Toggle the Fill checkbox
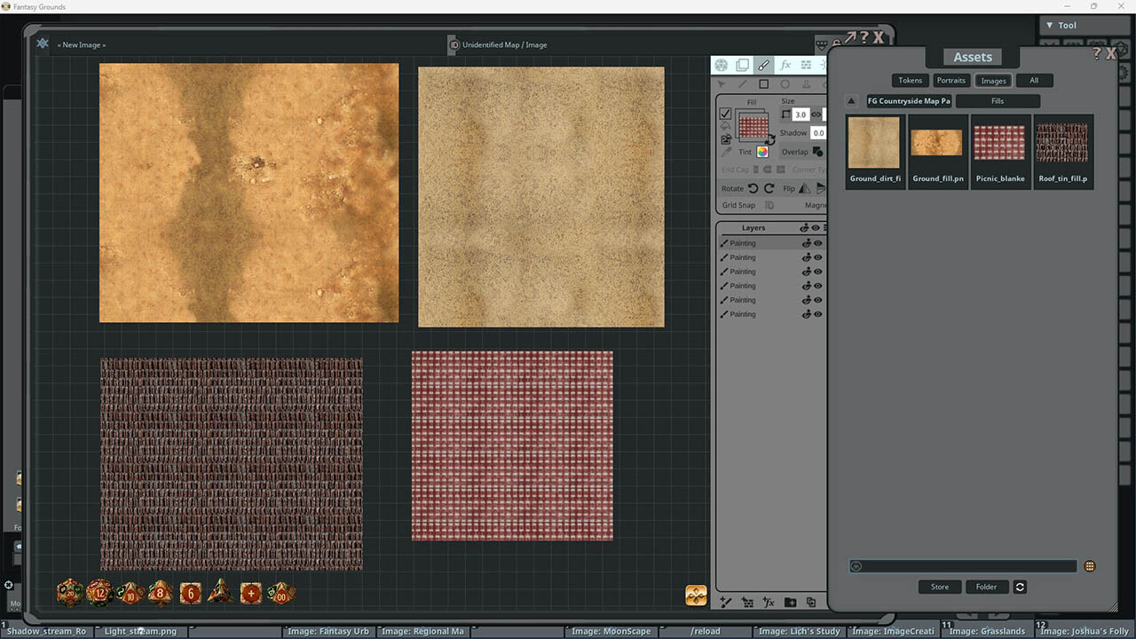1136x639 pixels. [x=725, y=115]
